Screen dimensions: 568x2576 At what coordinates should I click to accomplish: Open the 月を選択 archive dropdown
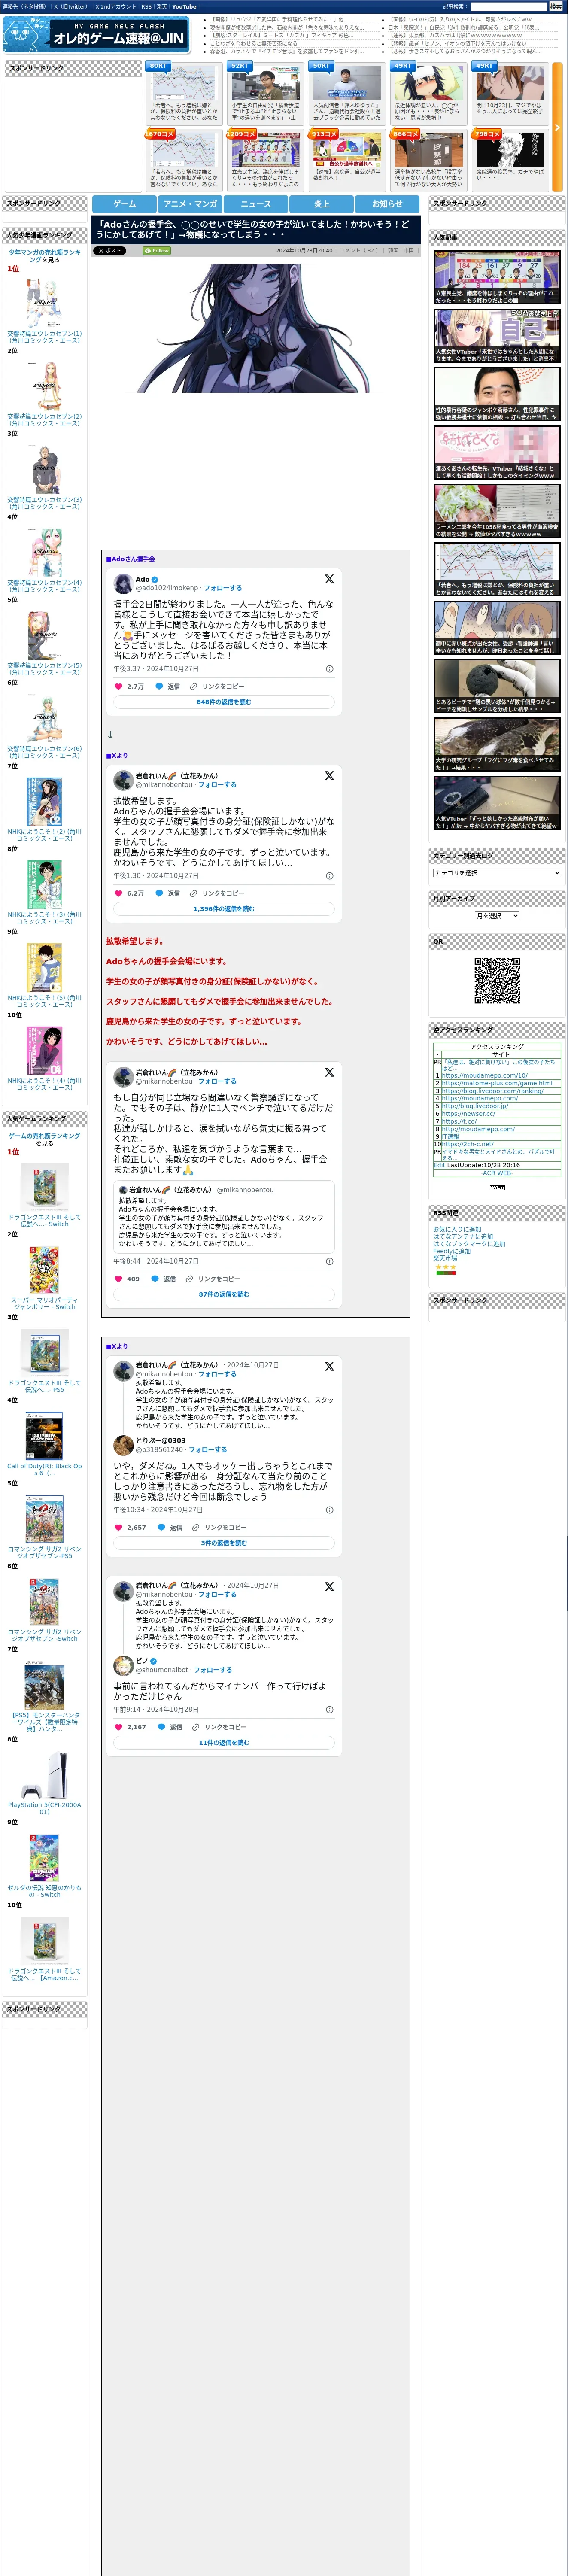(x=497, y=916)
